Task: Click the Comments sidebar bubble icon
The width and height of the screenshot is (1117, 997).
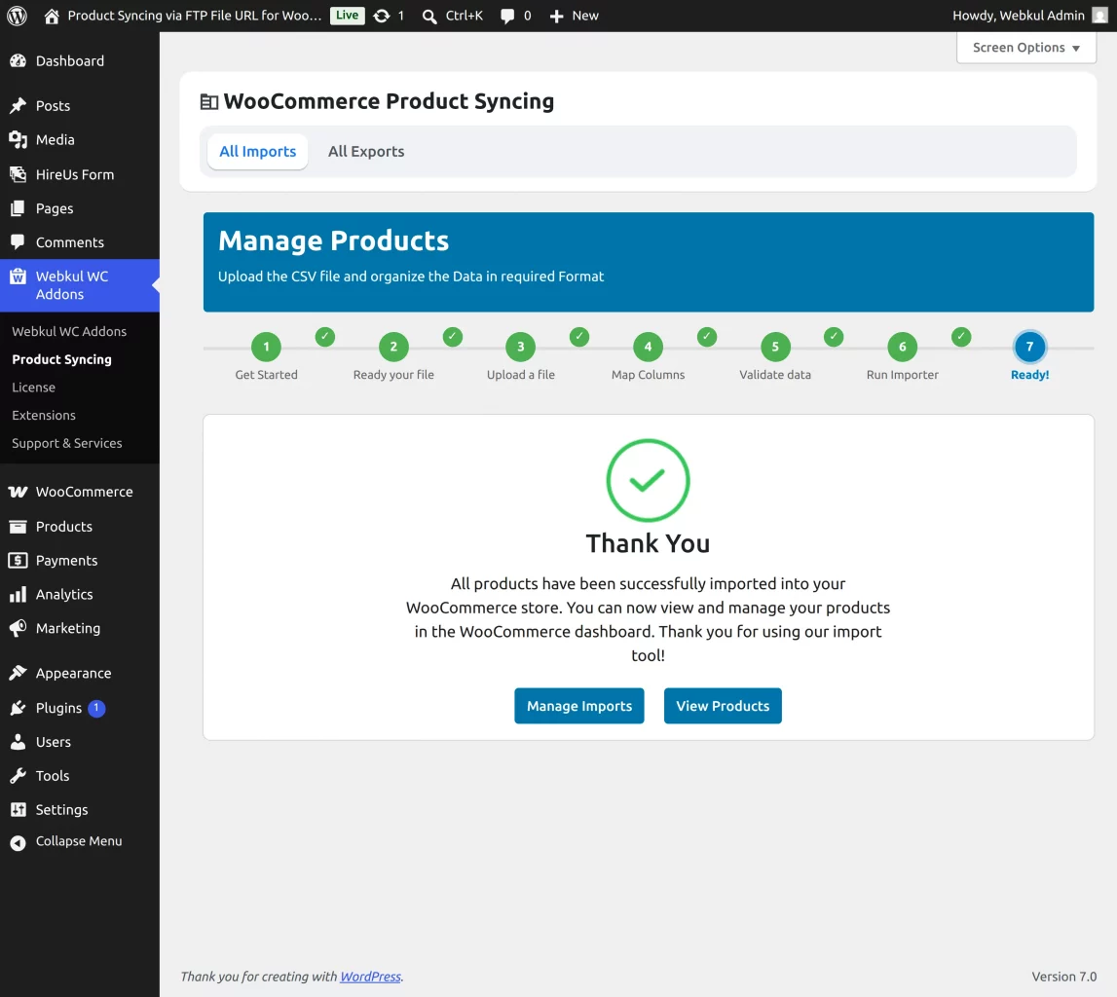Action: coord(18,242)
